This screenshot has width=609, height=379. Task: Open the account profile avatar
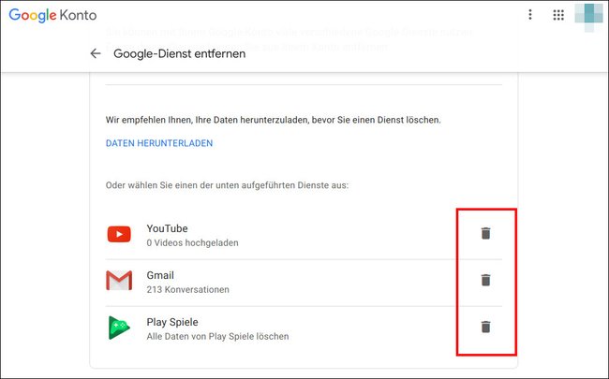tap(590, 16)
